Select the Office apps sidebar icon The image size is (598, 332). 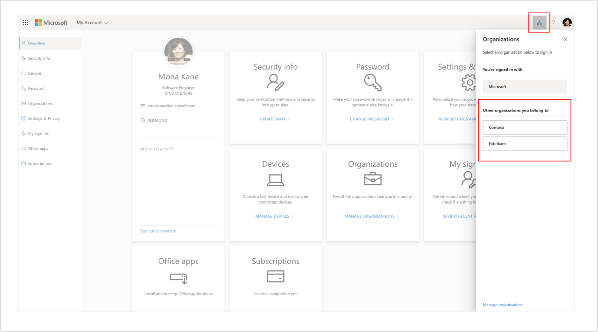tap(23, 148)
